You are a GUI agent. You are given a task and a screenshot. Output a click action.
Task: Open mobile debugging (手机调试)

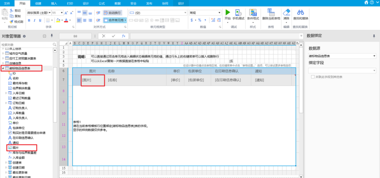click(238, 13)
